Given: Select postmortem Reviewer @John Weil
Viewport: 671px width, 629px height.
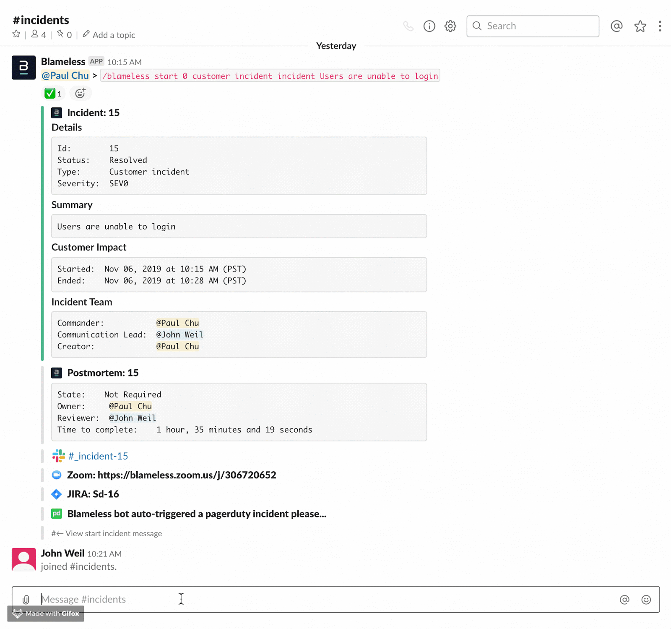Looking at the screenshot, I should [132, 418].
